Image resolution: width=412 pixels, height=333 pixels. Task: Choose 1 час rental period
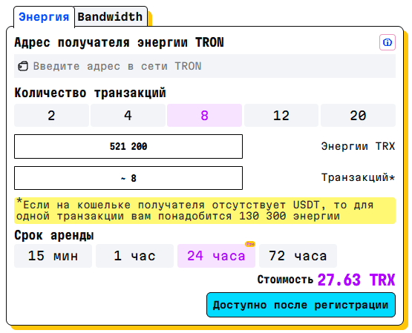click(134, 256)
